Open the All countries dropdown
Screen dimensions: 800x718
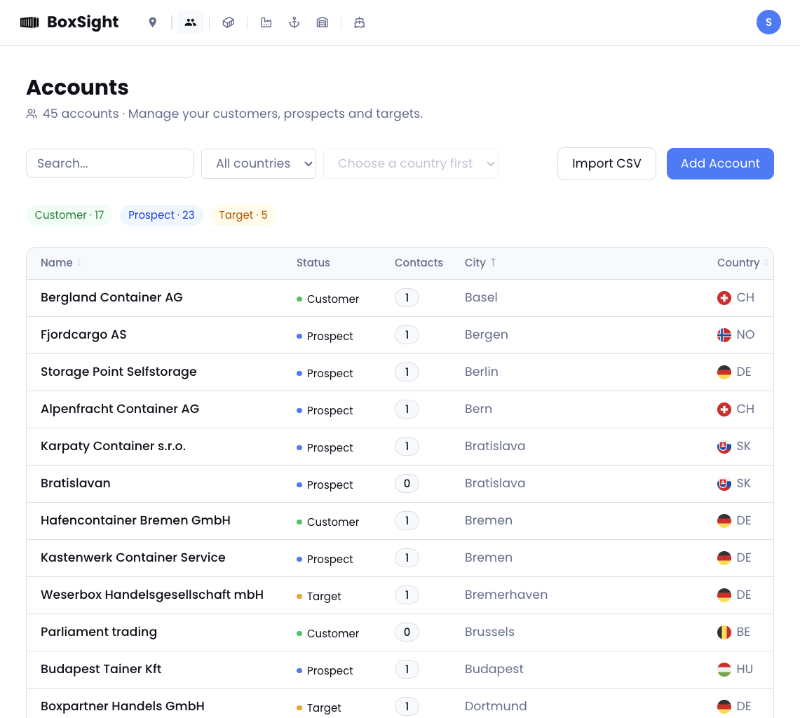[259, 164]
